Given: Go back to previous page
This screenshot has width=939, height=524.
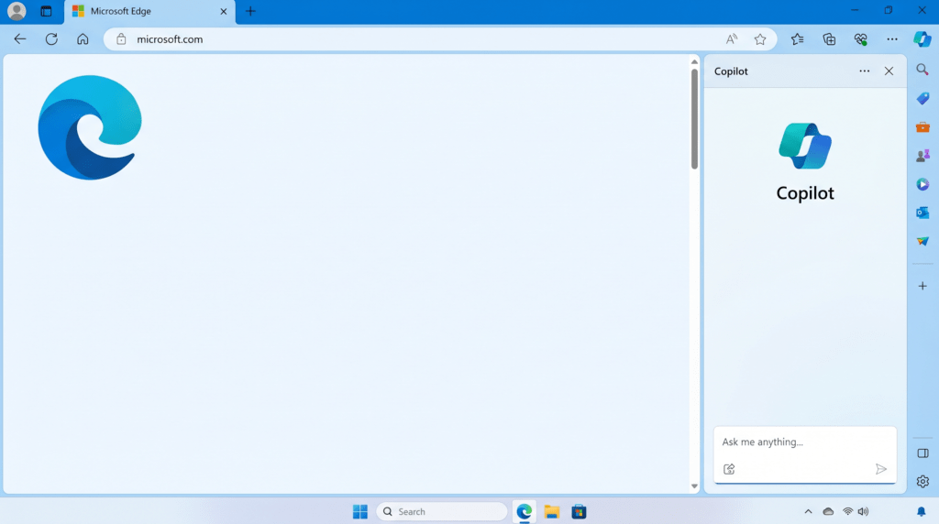Looking at the screenshot, I should pyautogui.click(x=20, y=39).
